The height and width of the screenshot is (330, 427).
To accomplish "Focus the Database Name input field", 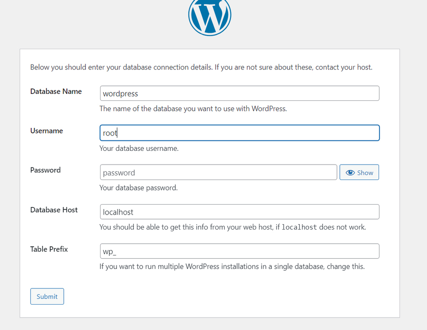I will pyautogui.click(x=239, y=93).
